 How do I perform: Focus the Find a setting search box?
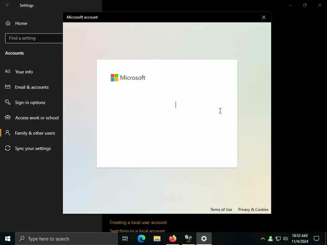coord(34,38)
